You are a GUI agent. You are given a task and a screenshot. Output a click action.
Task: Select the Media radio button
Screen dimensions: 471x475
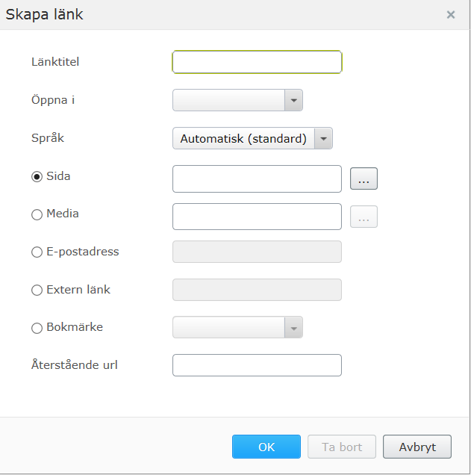(37, 214)
